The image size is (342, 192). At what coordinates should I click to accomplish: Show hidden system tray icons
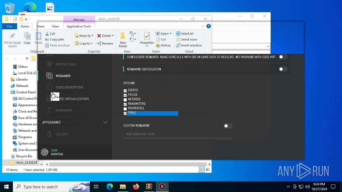pos(288,187)
